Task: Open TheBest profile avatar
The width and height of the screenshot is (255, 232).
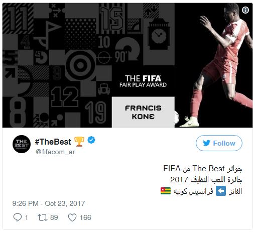Action: 22,144
